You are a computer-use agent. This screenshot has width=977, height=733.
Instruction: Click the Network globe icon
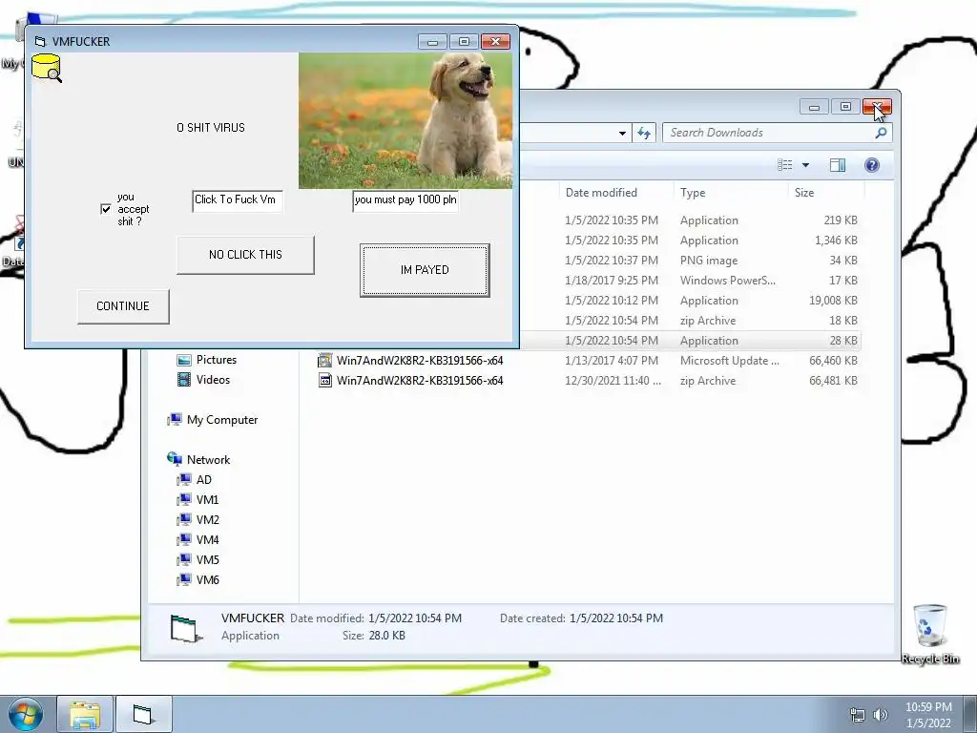click(175, 459)
